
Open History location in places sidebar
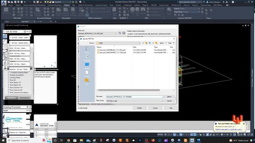(87, 50)
